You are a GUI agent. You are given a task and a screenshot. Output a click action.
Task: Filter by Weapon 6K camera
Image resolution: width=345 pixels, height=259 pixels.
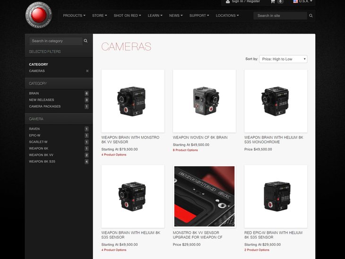pos(38,148)
